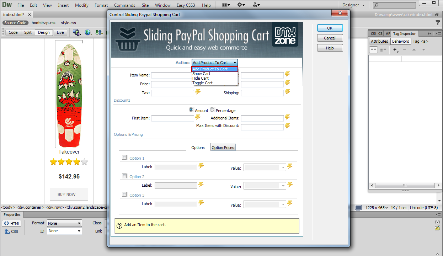Click the move behavior down arrow

pyautogui.click(x=423, y=50)
